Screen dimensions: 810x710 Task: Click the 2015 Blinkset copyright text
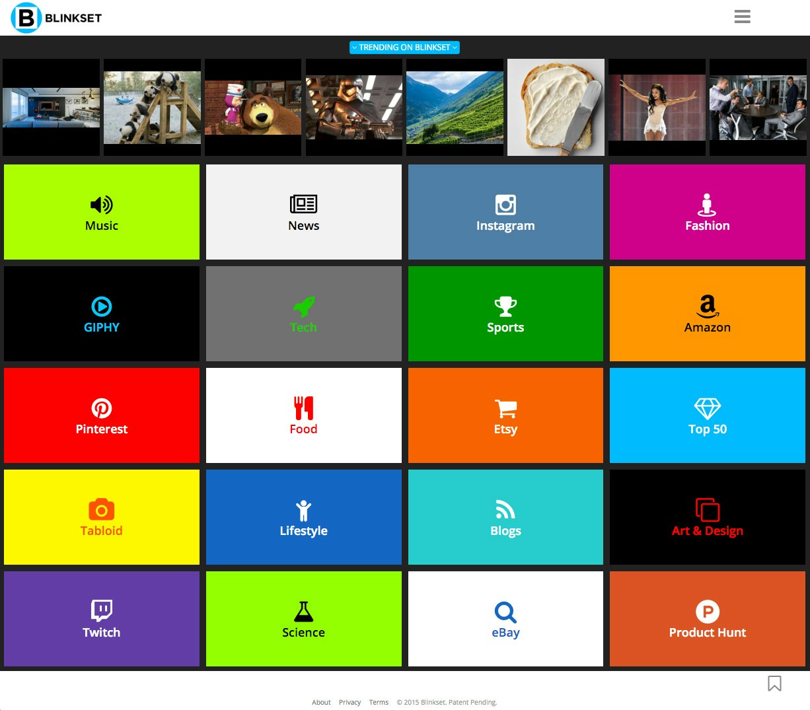coord(447,702)
